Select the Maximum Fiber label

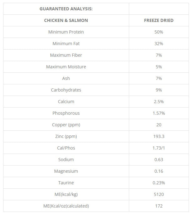pyautogui.click(x=66, y=55)
